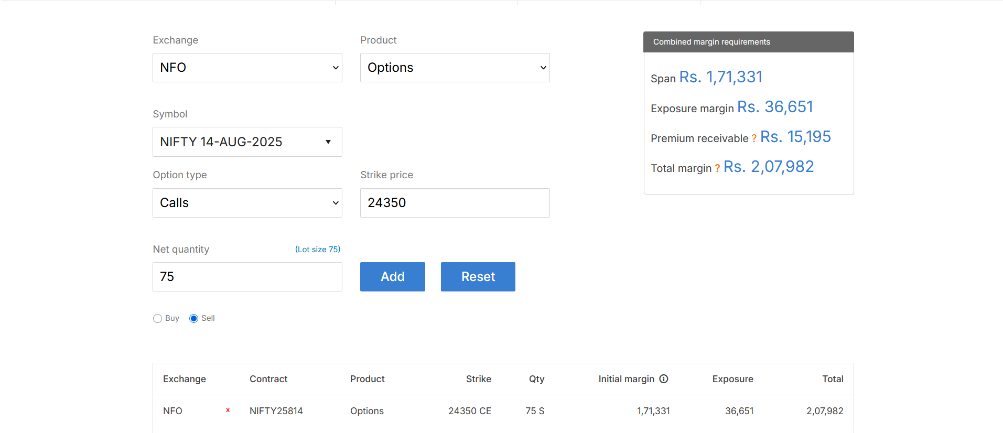Viewport: 1003px width, 433px height.
Task: Click the Reset button
Action: click(x=478, y=277)
